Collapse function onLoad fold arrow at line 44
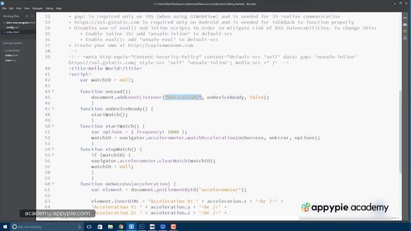This screenshot has height=231, width=411. coord(53,91)
